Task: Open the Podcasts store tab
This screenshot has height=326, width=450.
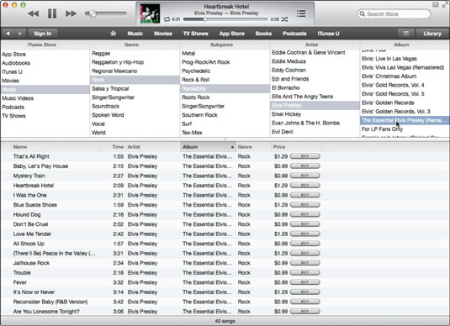Action: 294,34
